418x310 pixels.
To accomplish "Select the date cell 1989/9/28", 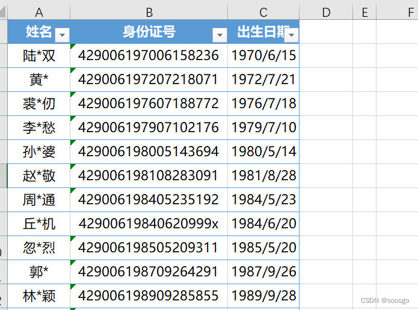I will (x=263, y=296).
